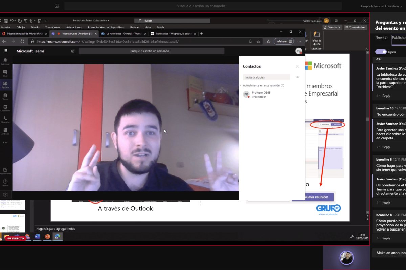Open the Vista ribbon tab

pyautogui.click(x=148, y=27)
